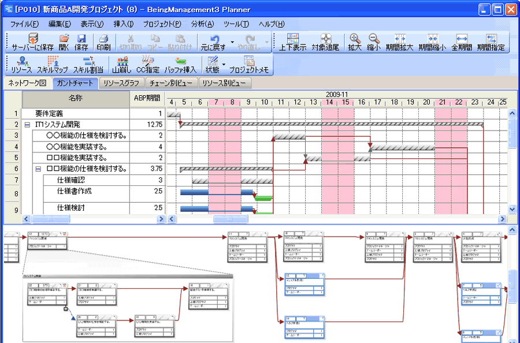Select the 仕様検討 task name
The width and height of the screenshot is (520, 343).
tap(71, 208)
